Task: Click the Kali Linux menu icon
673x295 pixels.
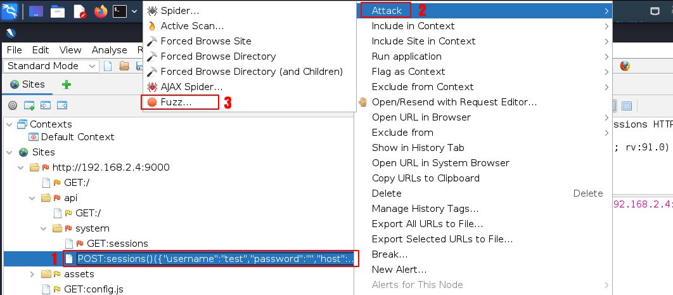Action: click(x=11, y=11)
